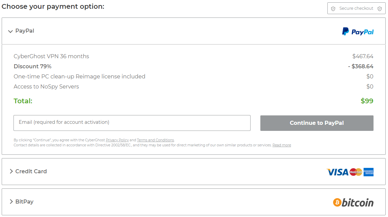The height and width of the screenshot is (217, 388).
Task: Select the Credit Card option label
Action: pyautogui.click(x=31, y=171)
